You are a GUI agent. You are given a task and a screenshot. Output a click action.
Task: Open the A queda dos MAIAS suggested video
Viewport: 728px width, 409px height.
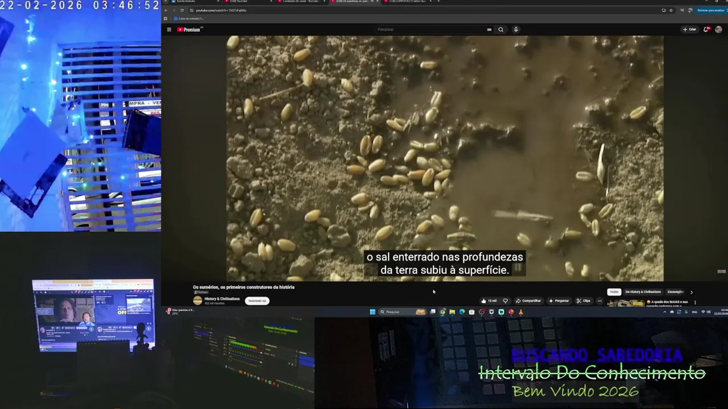tap(667, 303)
